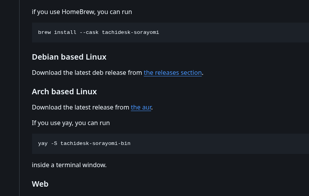Click the word brew in the command
The width and height of the screenshot is (309, 196).
(x=45, y=32)
